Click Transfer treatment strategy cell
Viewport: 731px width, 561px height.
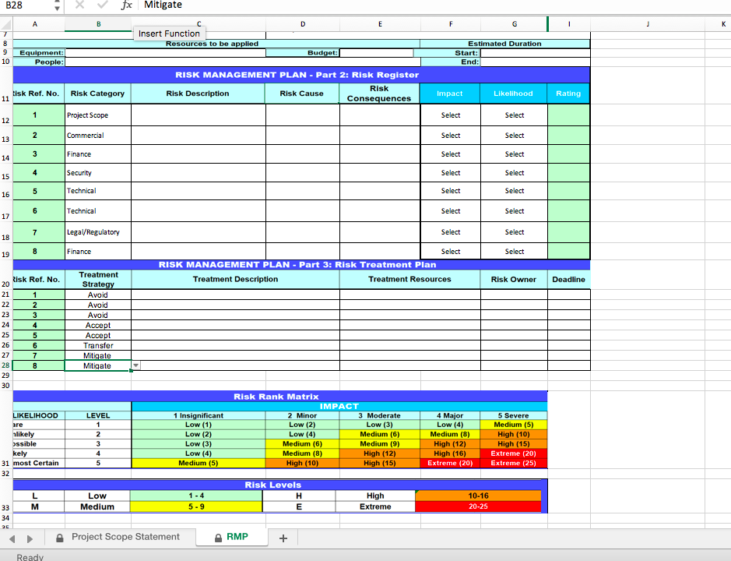click(x=98, y=345)
